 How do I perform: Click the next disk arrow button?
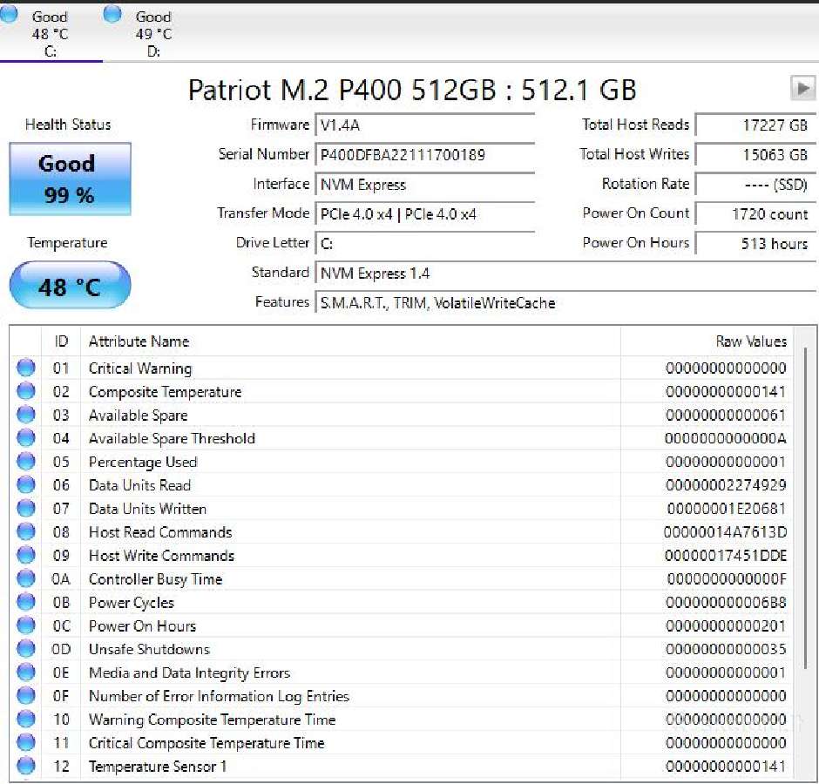[x=802, y=88]
